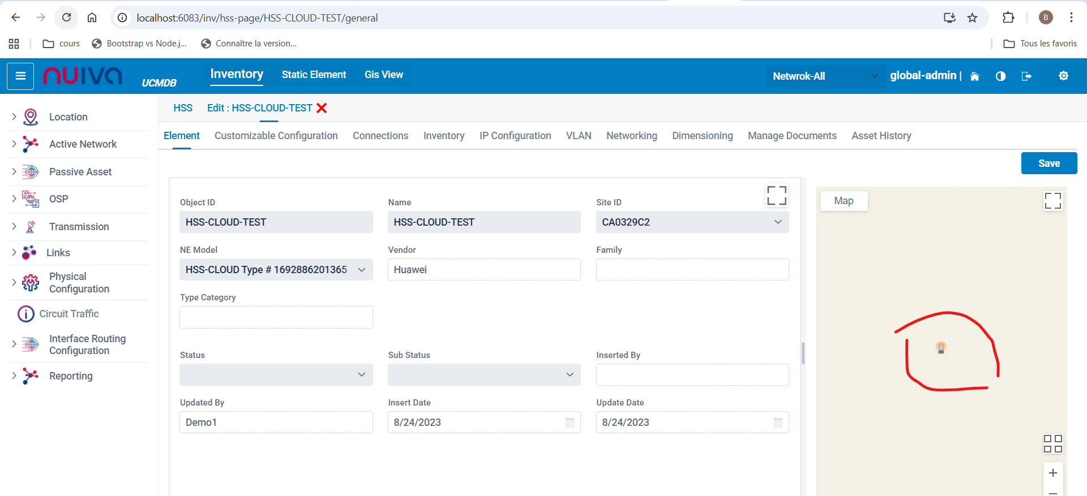1087x496 pixels.
Task: Zoom in on the map
Action: coord(1052,473)
